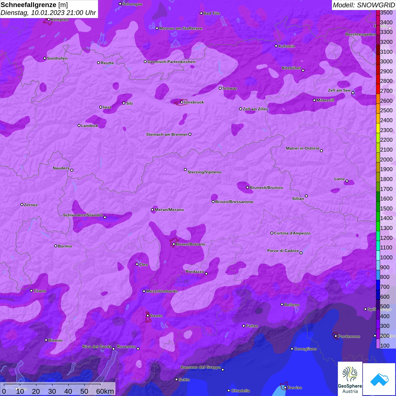
Task: Click the Dienstag 10.01.2023 date text
Action: [48, 13]
